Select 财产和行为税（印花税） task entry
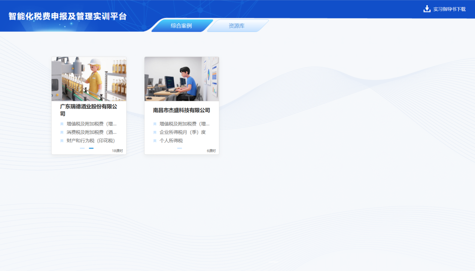 (x=91, y=141)
